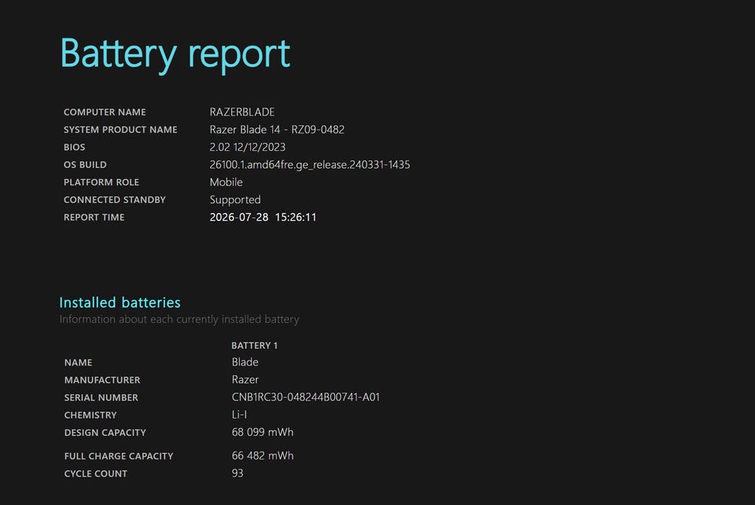The image size is (755, 505).
Task: Click the OS BUILD value string
Action: coord(310,165)
